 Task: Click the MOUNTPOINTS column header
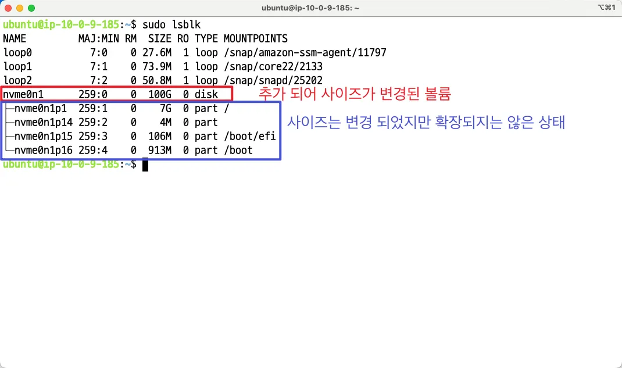pyautogui.click(x=256, y=38)
